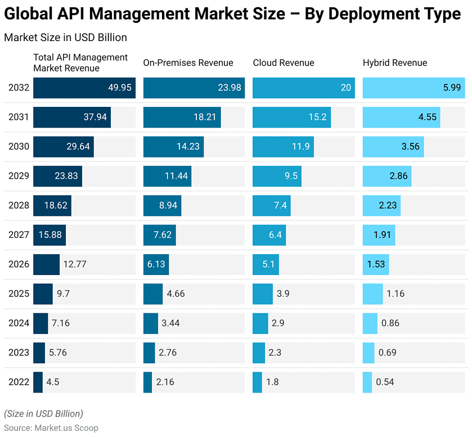The image size is (472, 437).
Task: Click the 9.7 total revenue value
Action: 63,294
